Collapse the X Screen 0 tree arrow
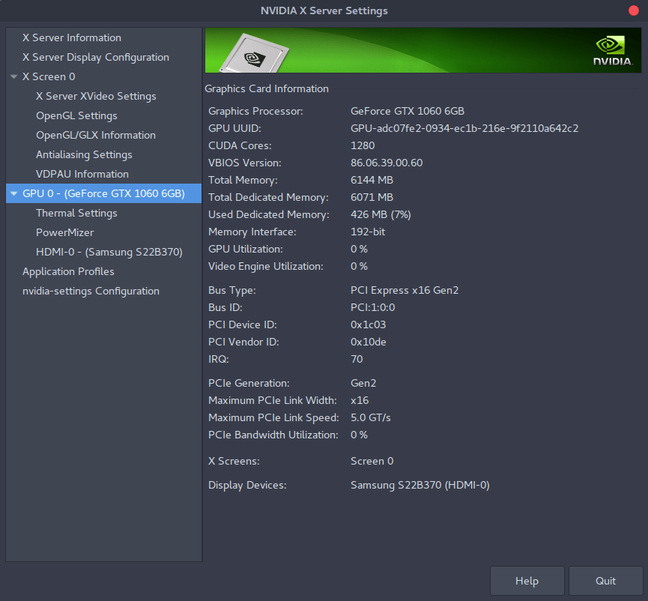Screen dimensions: 648x601 [x=14, y=77]
